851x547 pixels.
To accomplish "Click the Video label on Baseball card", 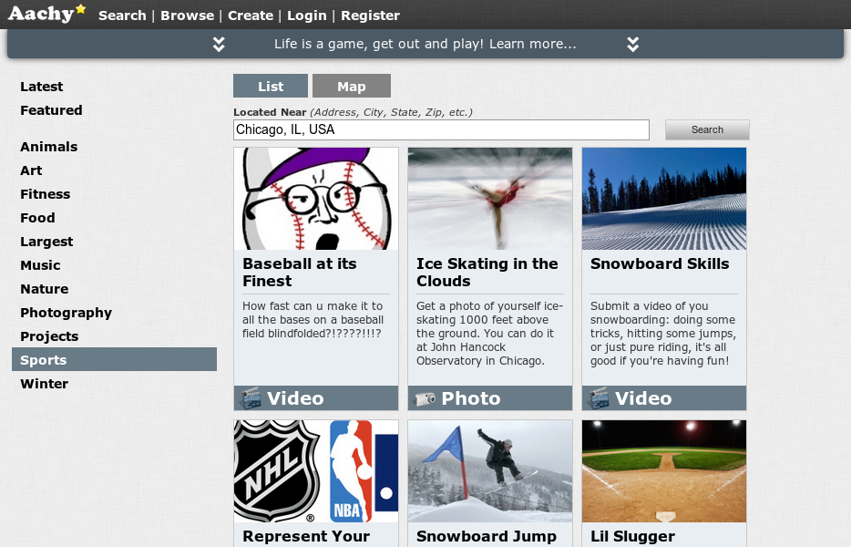I will click(x=295, y=398).
